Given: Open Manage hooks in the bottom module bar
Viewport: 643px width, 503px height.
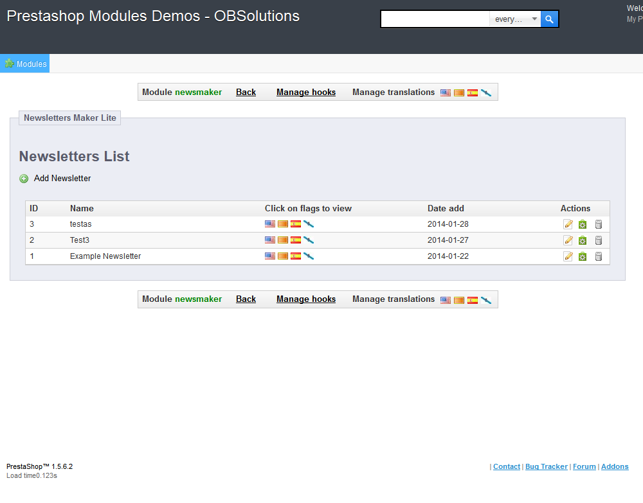Looking at the screenshot, I should pos(306,299).
